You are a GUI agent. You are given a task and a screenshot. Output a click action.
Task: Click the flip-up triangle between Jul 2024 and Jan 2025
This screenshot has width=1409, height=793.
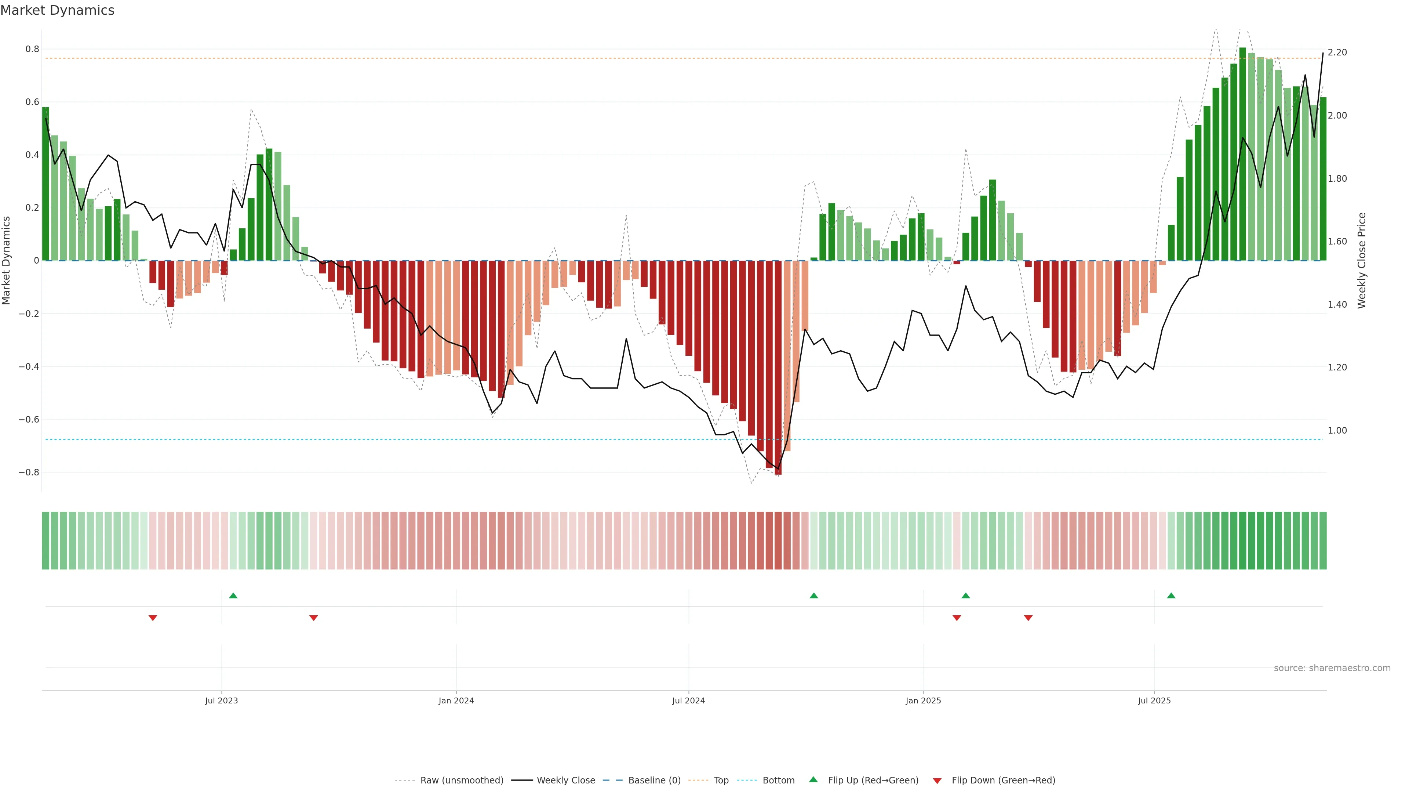tap(814, 595)
